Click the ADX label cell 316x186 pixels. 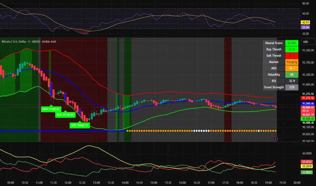click(274, 68)
